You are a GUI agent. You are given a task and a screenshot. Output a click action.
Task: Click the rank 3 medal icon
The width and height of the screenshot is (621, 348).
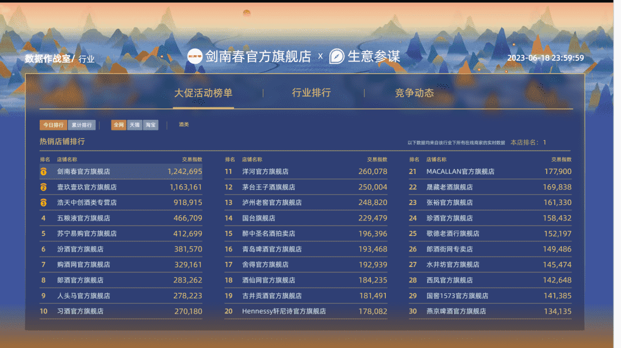click(x=44, y=203)
